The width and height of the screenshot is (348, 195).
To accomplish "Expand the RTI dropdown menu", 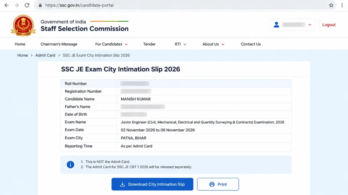I will [180, 44].
